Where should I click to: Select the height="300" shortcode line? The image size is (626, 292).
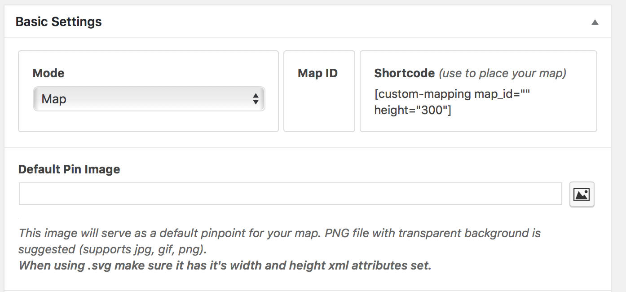click(412, 110)
